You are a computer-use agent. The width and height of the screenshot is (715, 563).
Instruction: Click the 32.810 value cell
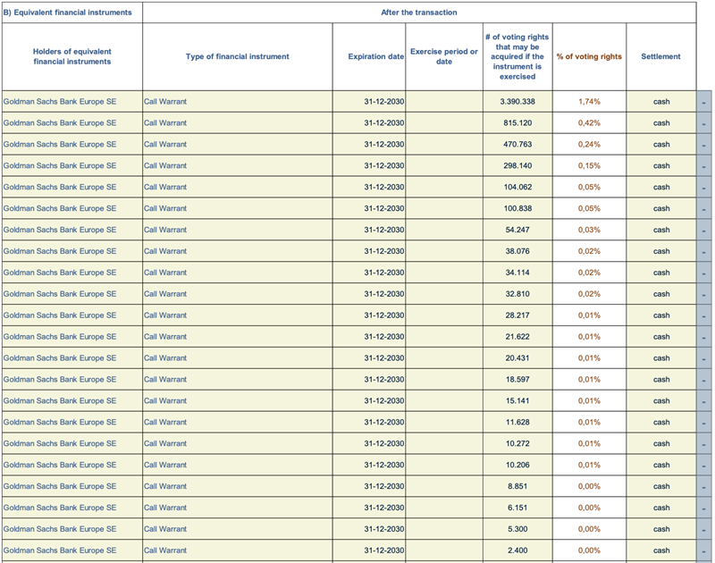(517, 294)
